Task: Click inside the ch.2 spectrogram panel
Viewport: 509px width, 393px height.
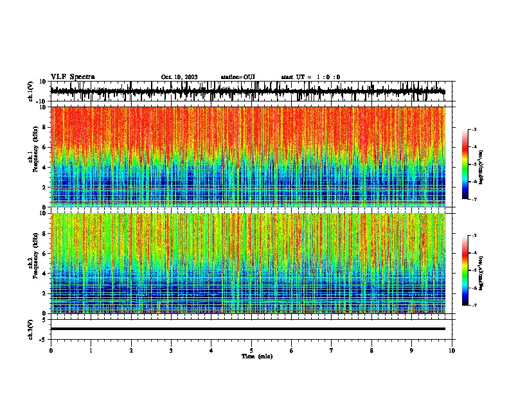Action: [x=247, y=263]
